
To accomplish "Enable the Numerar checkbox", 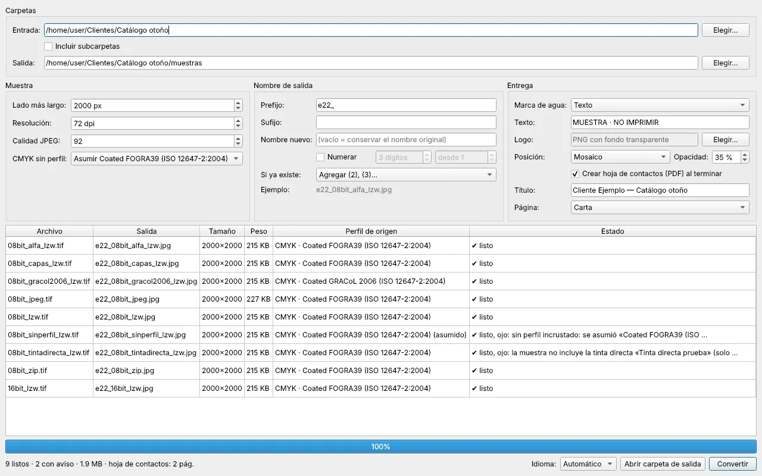I will [320, 157].
